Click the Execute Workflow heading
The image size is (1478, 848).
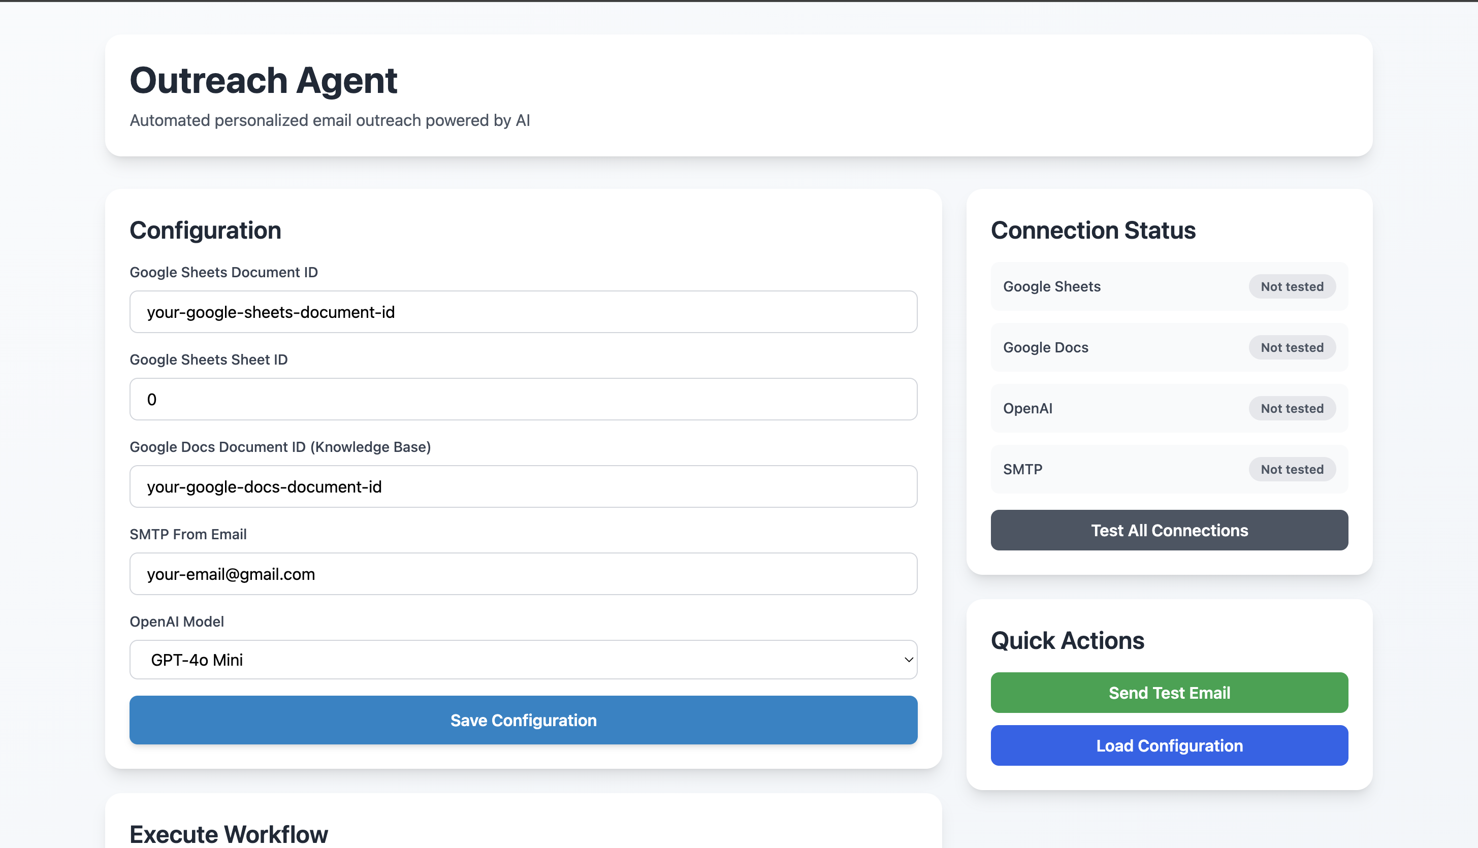coord(229,834)
